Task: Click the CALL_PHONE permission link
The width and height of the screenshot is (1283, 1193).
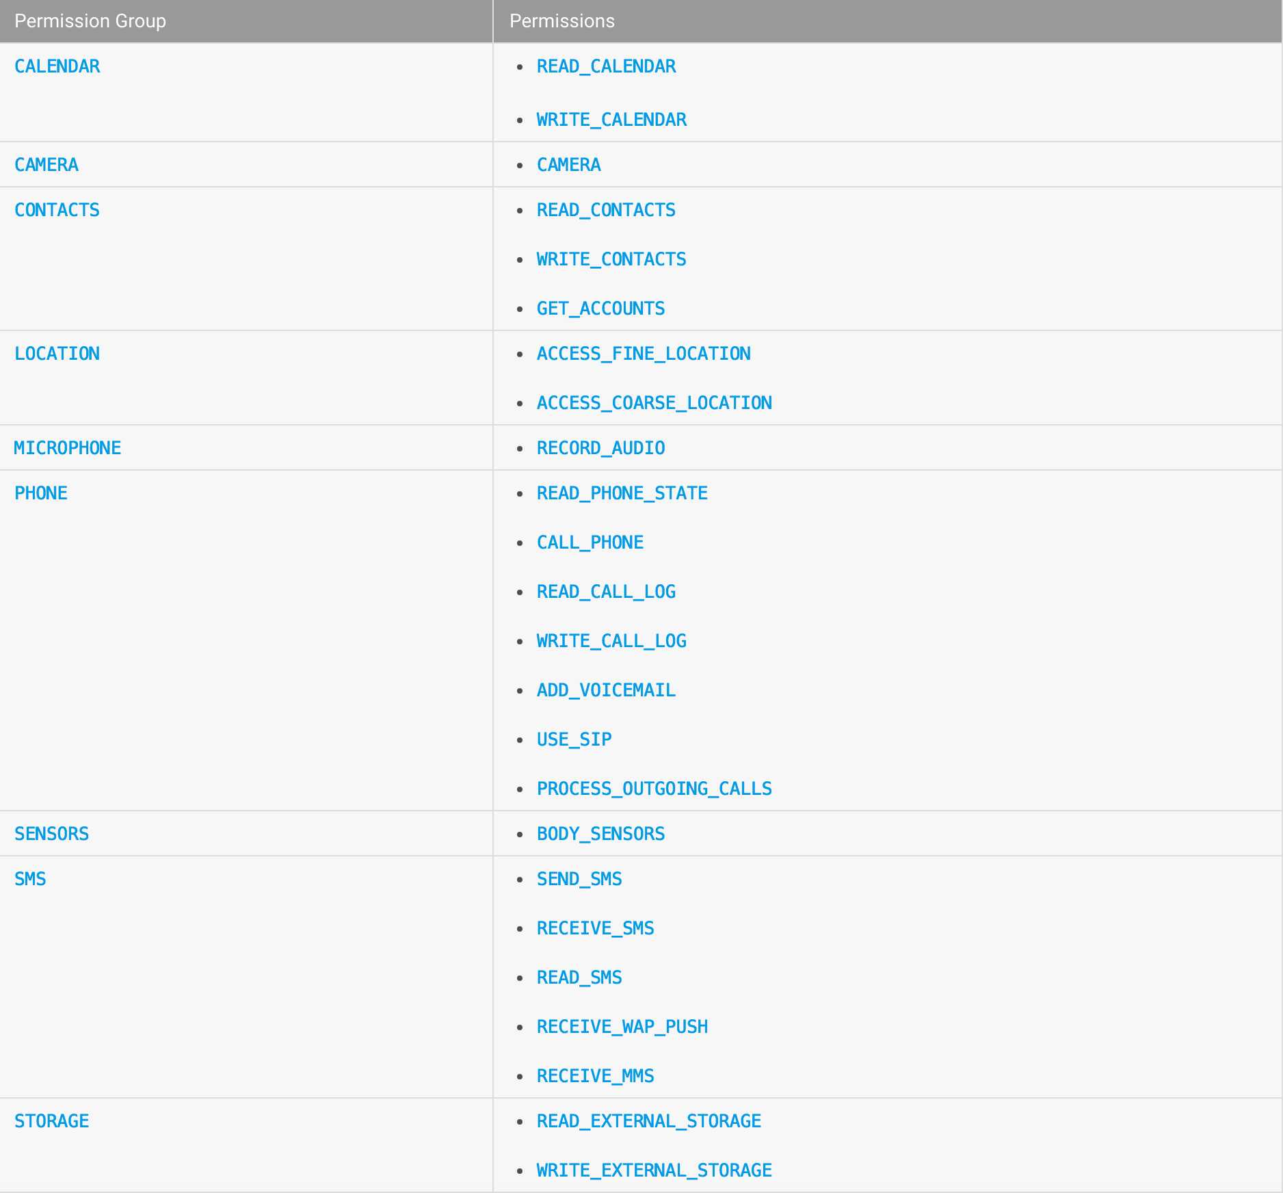Action: [590, 542]
